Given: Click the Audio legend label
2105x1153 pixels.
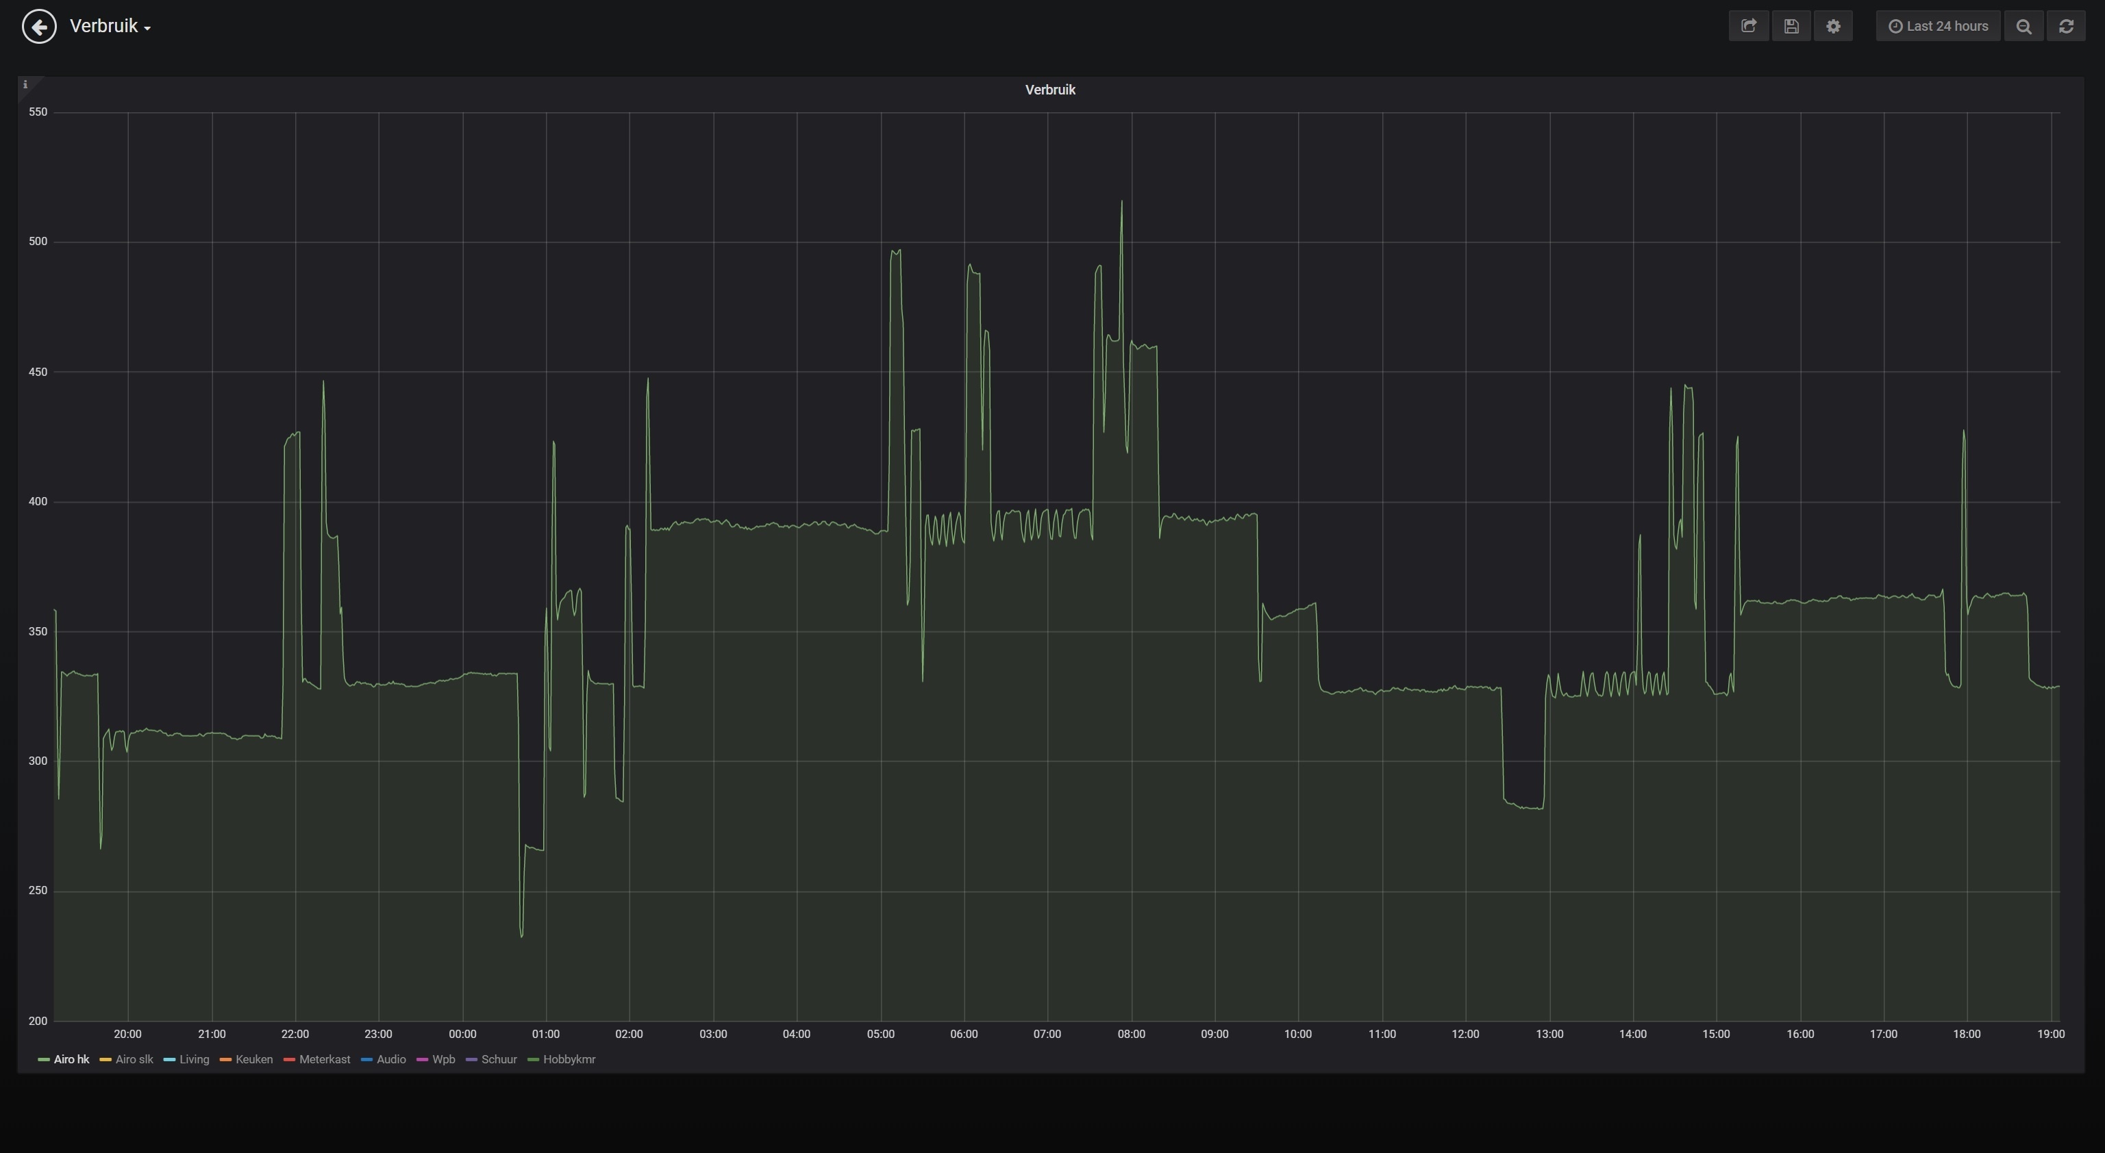Looking at the screenshot, I should [x=390, y=1059].
